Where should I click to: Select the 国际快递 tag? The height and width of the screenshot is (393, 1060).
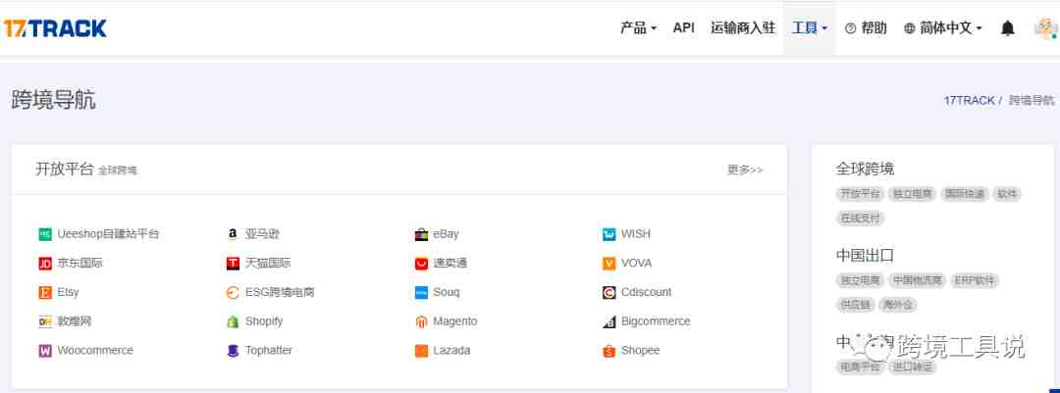point(964,194)
